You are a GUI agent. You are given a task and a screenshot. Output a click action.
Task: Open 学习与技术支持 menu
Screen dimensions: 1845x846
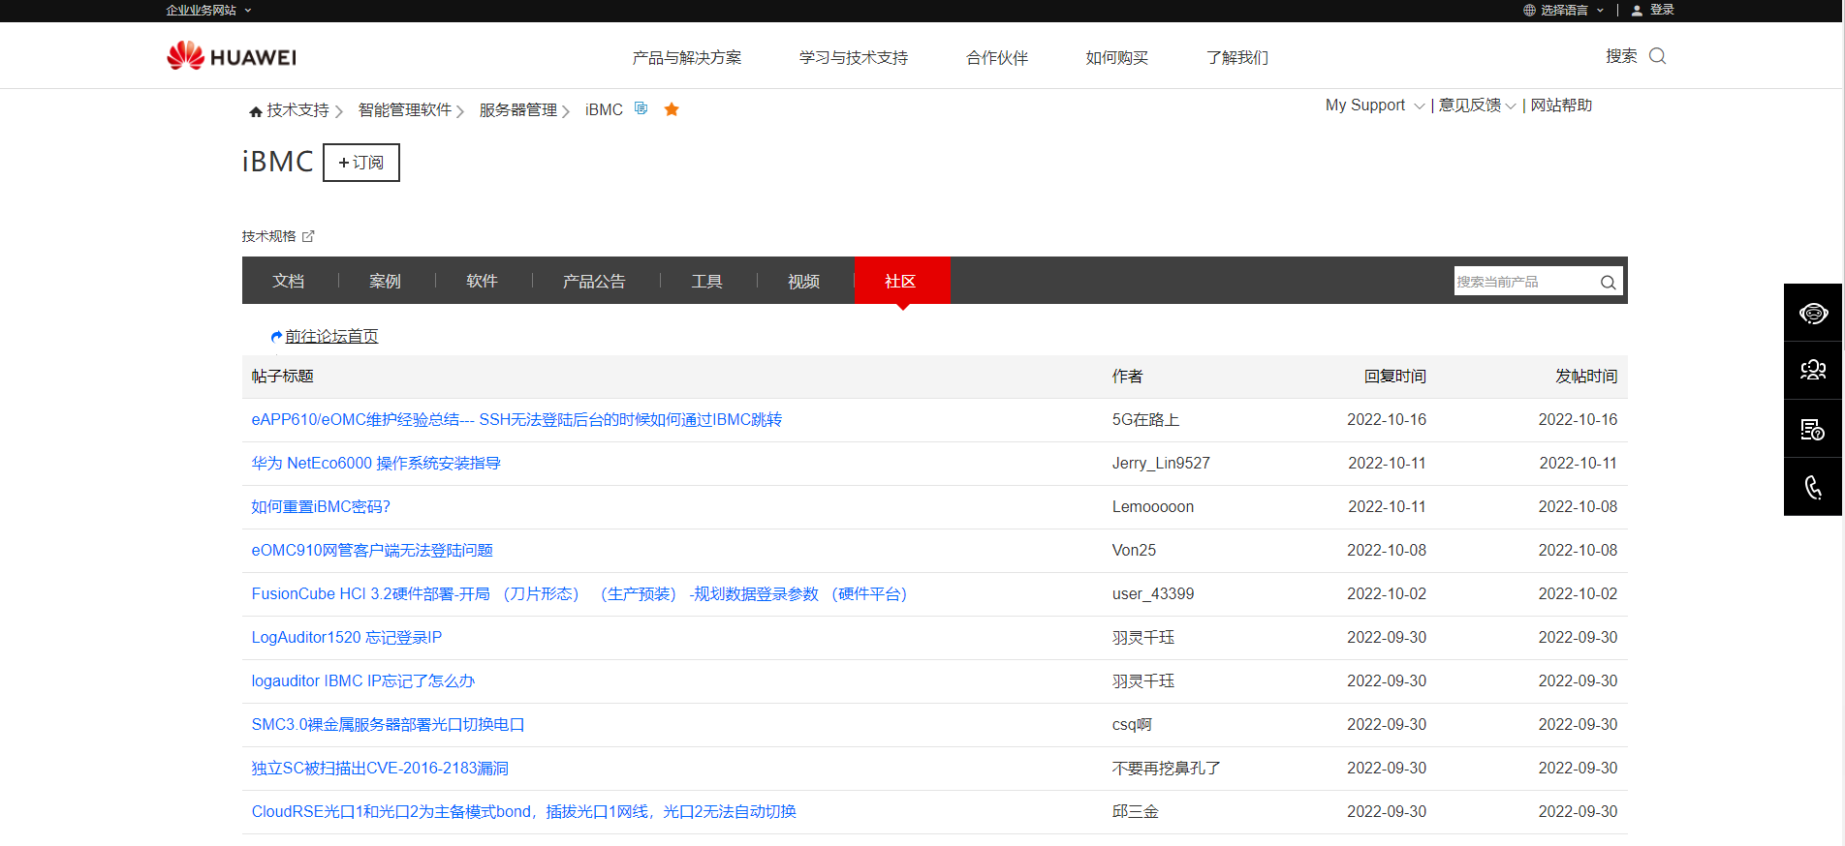(x=854, y=58)
